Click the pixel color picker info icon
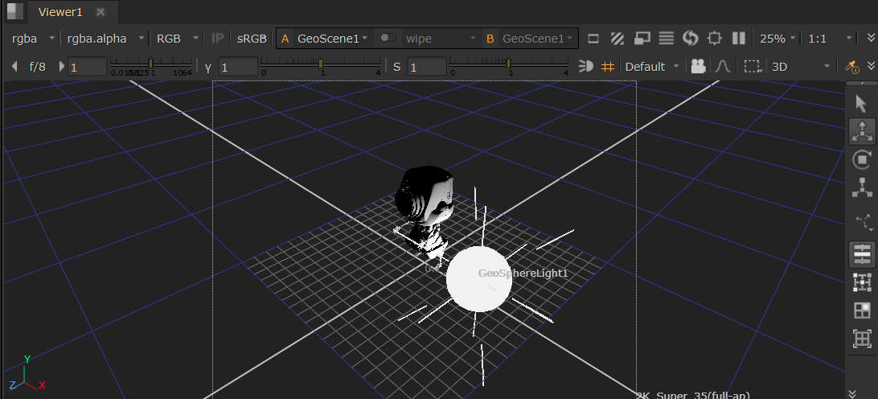This screenshot has height=399, width=878. point(851,67)
